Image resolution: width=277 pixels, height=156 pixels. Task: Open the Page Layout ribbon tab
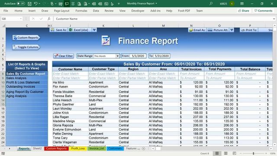[61, 11]
